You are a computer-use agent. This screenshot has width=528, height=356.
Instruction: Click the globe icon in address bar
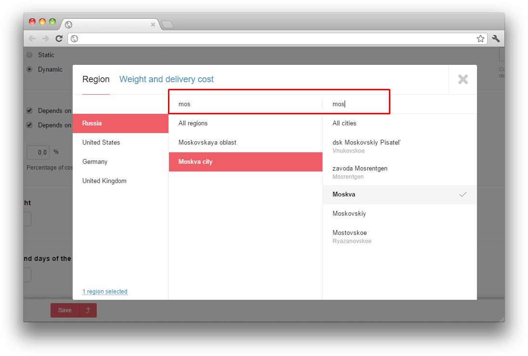(75, 38)
